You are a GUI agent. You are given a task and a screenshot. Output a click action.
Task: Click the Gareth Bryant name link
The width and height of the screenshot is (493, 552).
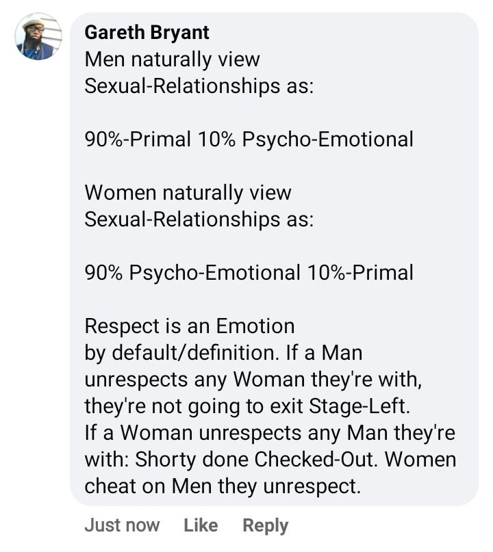pyautogui.click(x=147, y=32)
